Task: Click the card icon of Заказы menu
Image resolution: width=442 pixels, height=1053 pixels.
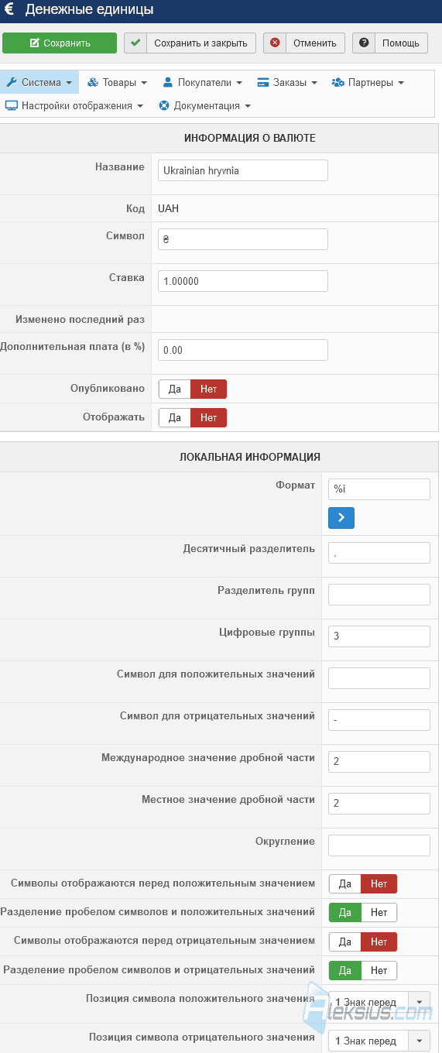Action: point(263,82)
